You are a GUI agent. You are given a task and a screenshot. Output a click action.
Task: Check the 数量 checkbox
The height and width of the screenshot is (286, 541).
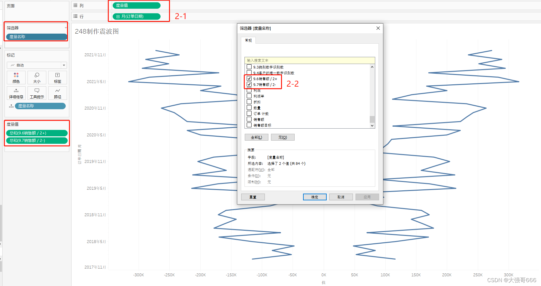[x=249, y=108]
